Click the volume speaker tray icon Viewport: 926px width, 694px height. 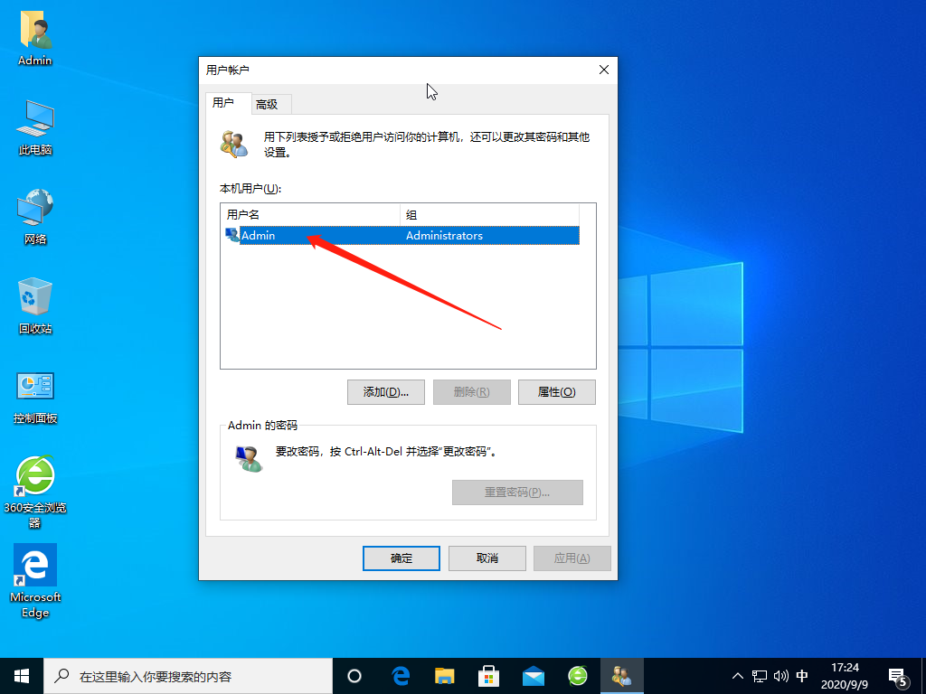tap(780, 676)
